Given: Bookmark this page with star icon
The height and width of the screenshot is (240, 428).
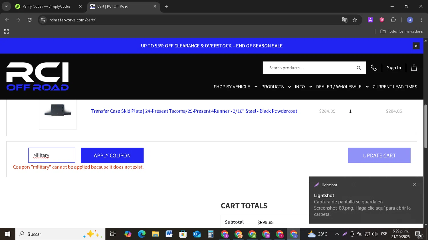Looking at the screenshot, I should click(x=355, y=20).
